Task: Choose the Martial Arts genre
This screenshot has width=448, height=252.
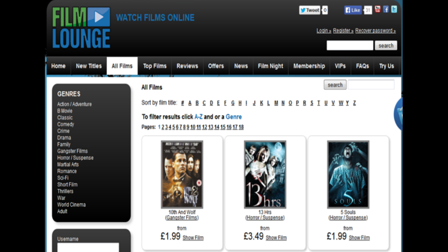Action: pyautogui.click(x=68, y=165)
